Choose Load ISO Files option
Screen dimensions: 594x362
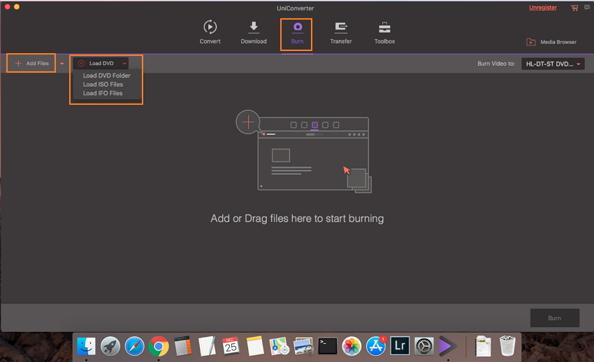tap(103, 85)
